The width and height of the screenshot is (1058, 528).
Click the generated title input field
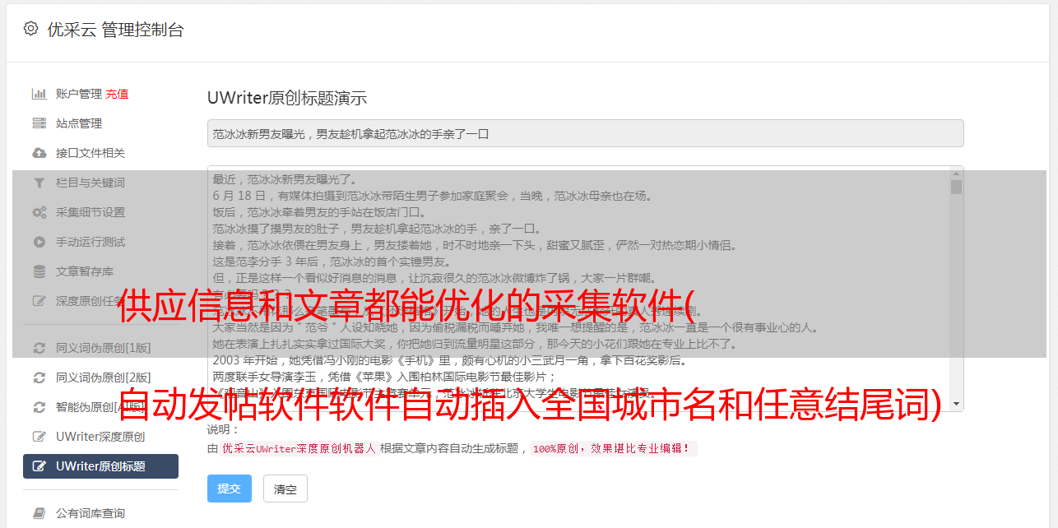tap(585, 133)
